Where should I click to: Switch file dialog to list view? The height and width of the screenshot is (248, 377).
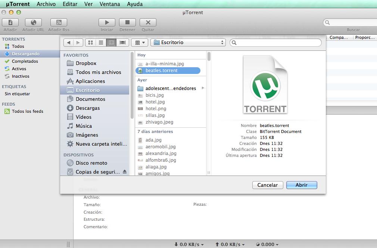(x=101, y=43)
